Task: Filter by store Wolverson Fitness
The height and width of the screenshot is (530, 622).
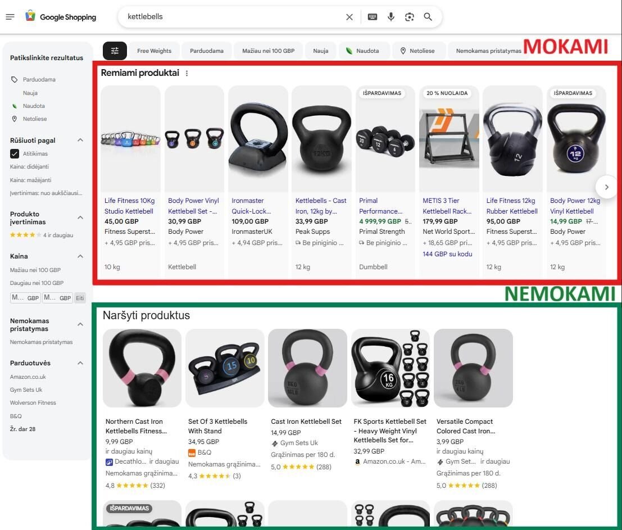Action: pyautogui.click(x=33, y=402)
